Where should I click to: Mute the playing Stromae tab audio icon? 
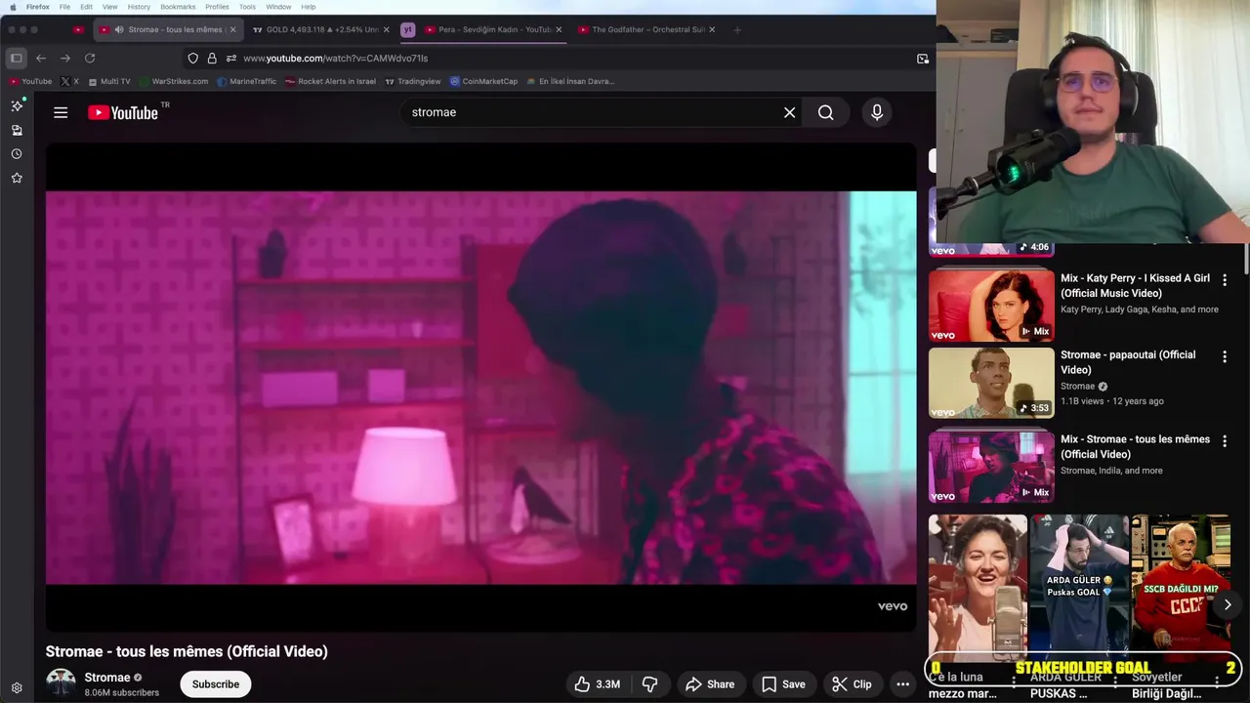tap(119, 29)
